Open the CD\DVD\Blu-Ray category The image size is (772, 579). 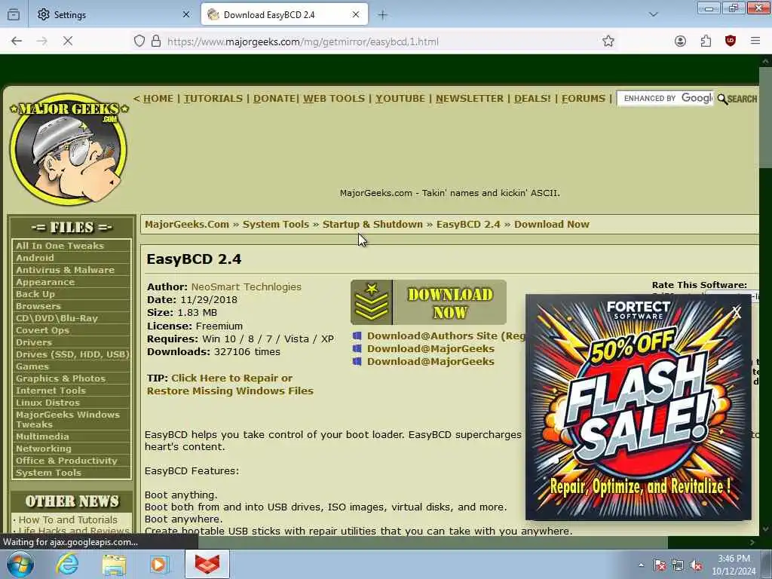pyautogui.click(x=57, y=318)
